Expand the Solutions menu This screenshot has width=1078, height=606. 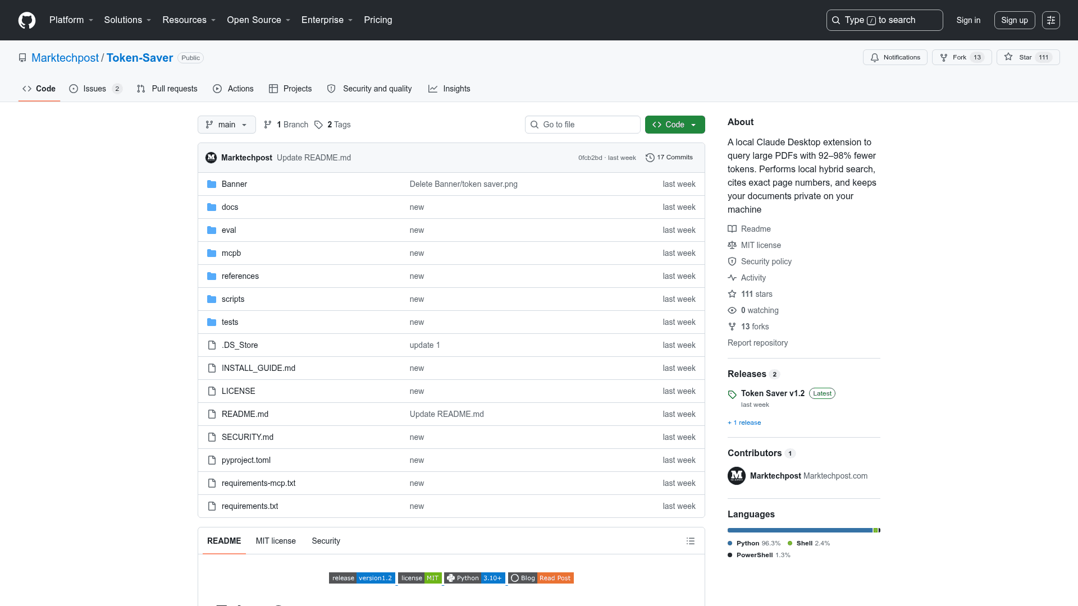point(128,20)
